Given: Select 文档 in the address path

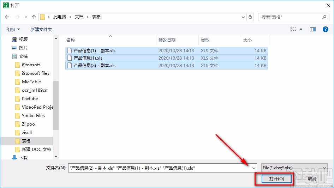Looking at the screenshot, I should click(x=79, y=17).
